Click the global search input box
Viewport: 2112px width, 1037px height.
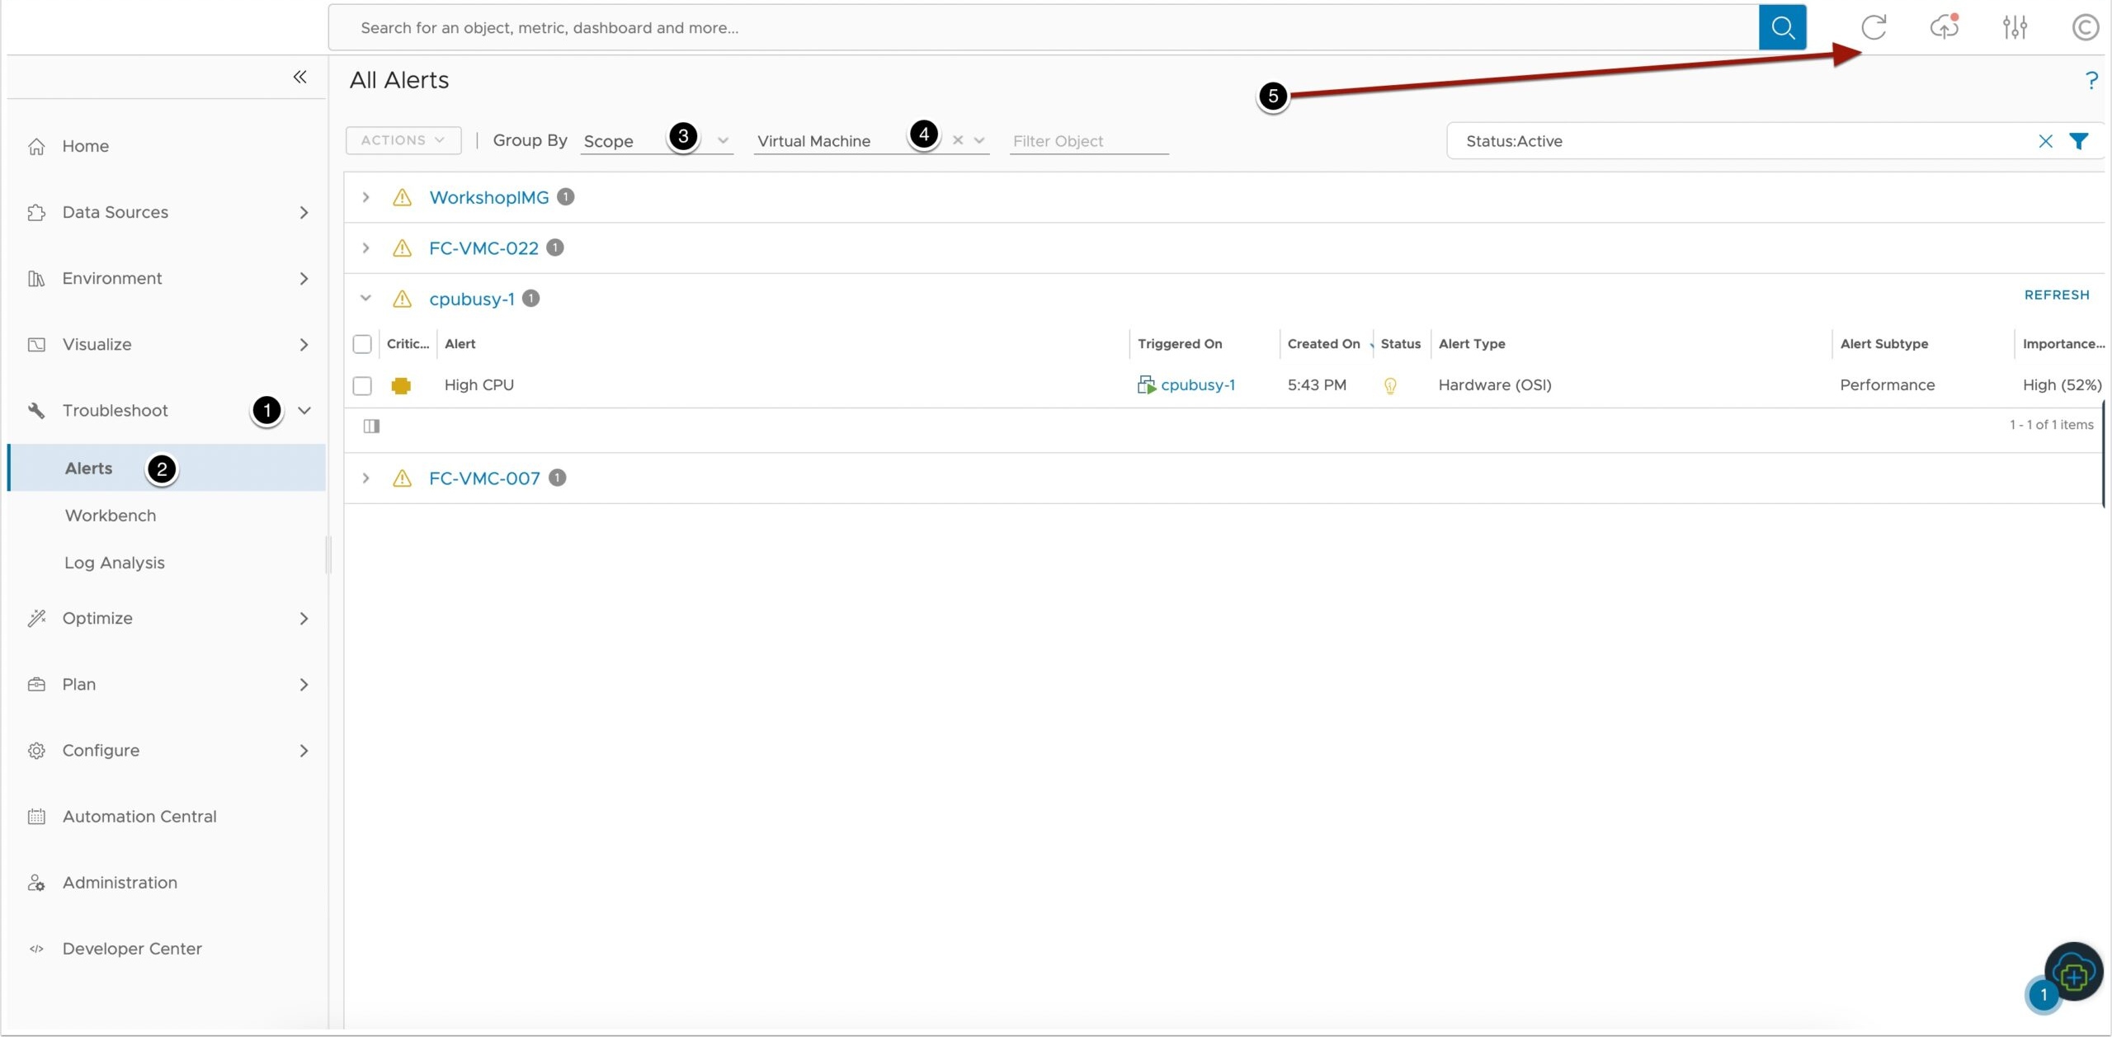(x=1044, y=27)
